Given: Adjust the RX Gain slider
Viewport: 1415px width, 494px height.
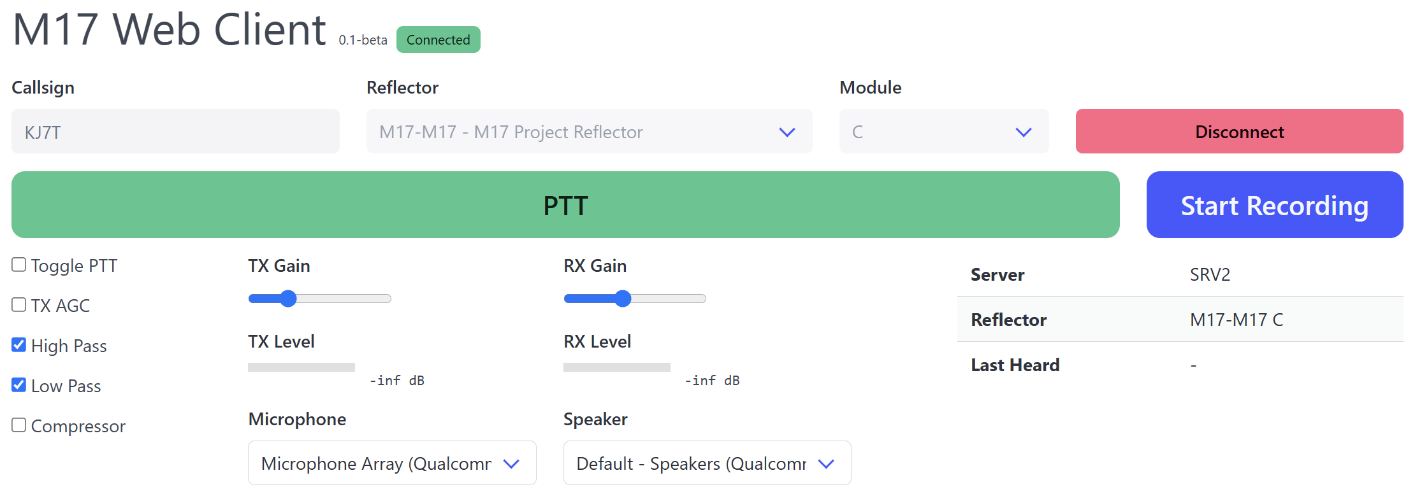Looking at the screenshot, I should 622,298.
